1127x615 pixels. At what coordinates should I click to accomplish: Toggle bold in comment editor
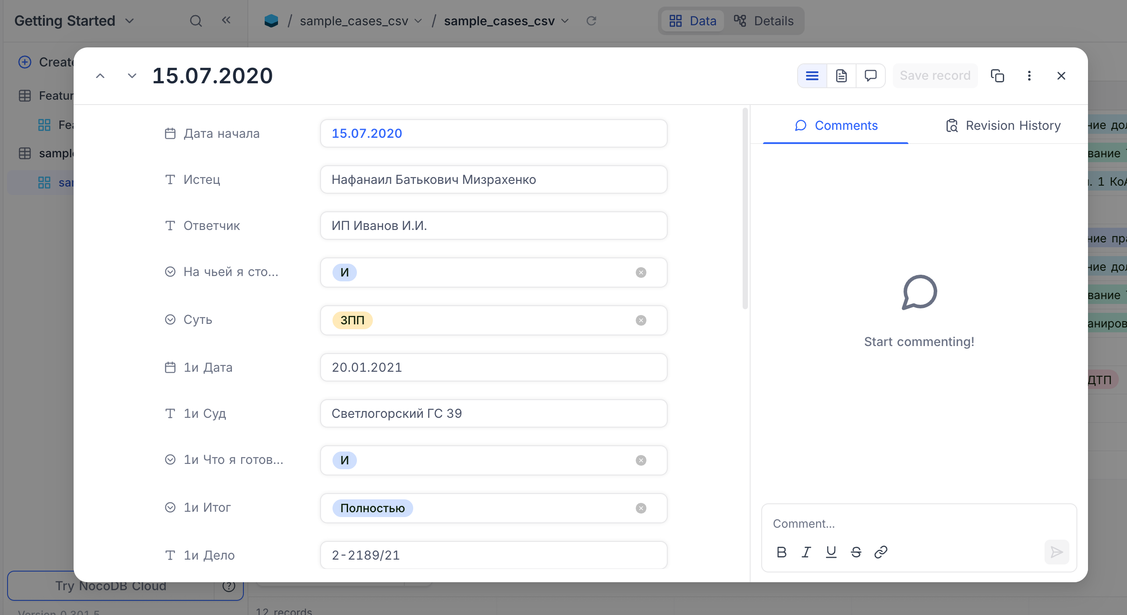pos(782,552)
